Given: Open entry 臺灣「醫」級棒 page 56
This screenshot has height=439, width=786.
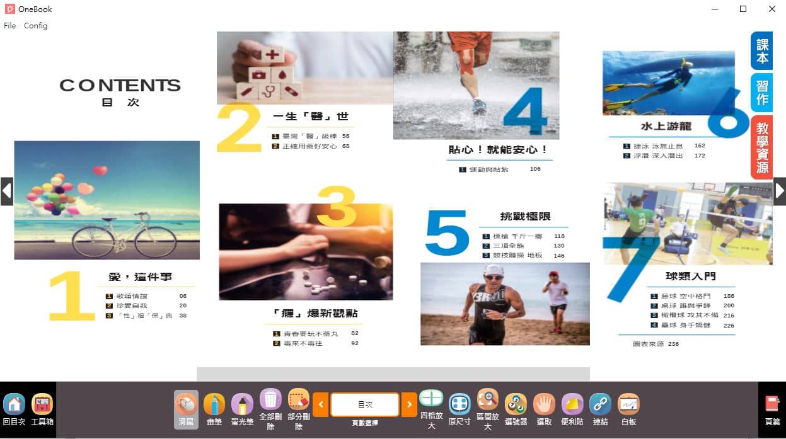Looking at the screenshot, I should (x=311, y=136).
